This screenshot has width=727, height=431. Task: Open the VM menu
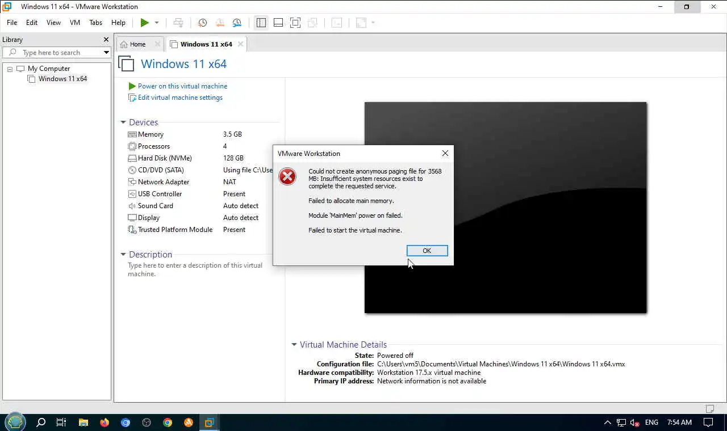[x=75, y=23]
